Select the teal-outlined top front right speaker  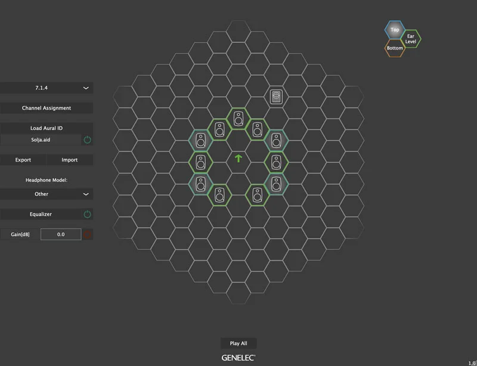(x=276, y=141)
